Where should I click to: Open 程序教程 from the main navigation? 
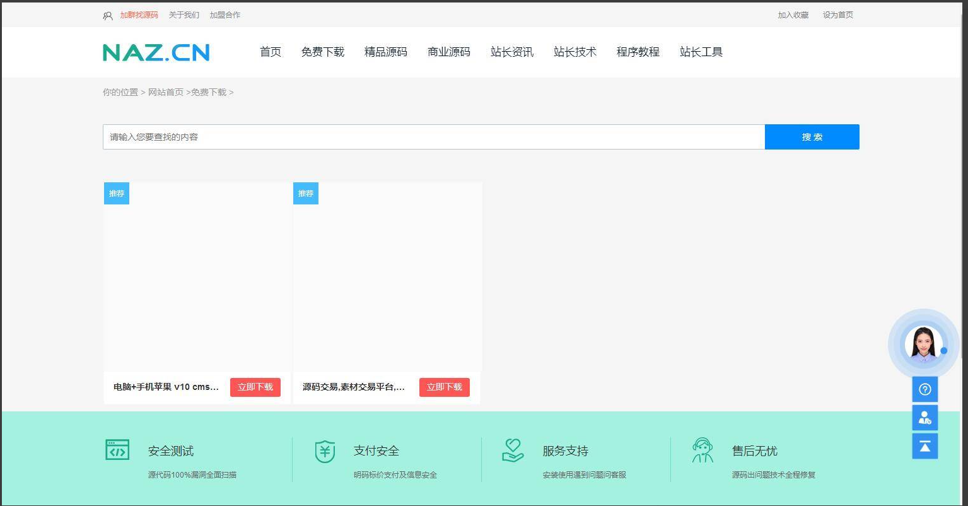[x=638, y=52]
